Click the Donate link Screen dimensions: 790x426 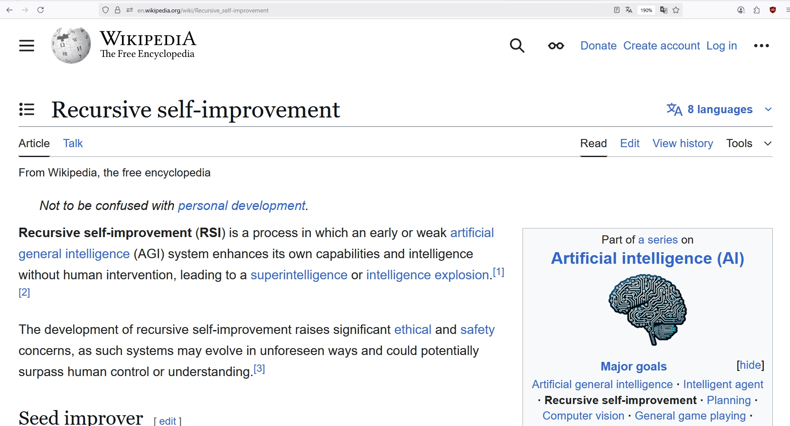click(x=598, y=46)
